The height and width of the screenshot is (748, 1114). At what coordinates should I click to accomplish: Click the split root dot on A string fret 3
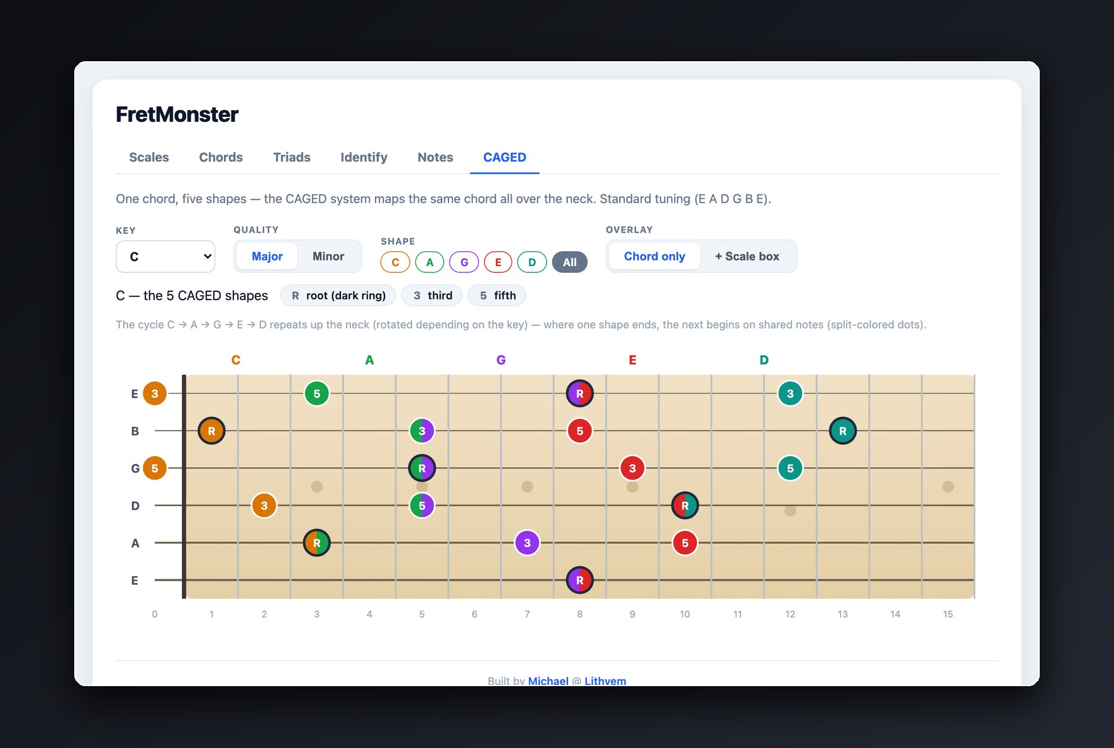[x=317, y=543]
